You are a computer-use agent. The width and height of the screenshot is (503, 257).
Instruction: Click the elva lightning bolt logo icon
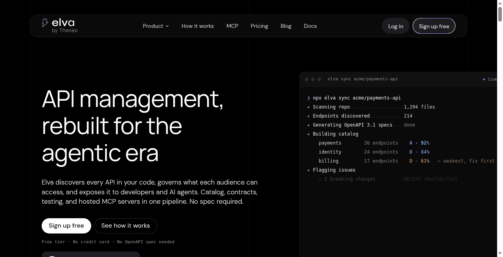(45, 23)
